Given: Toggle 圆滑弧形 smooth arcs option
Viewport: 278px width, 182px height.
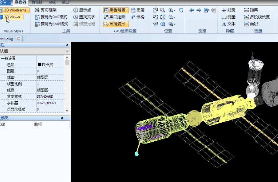Looking at the screenshot, I should tap(115, 24).
